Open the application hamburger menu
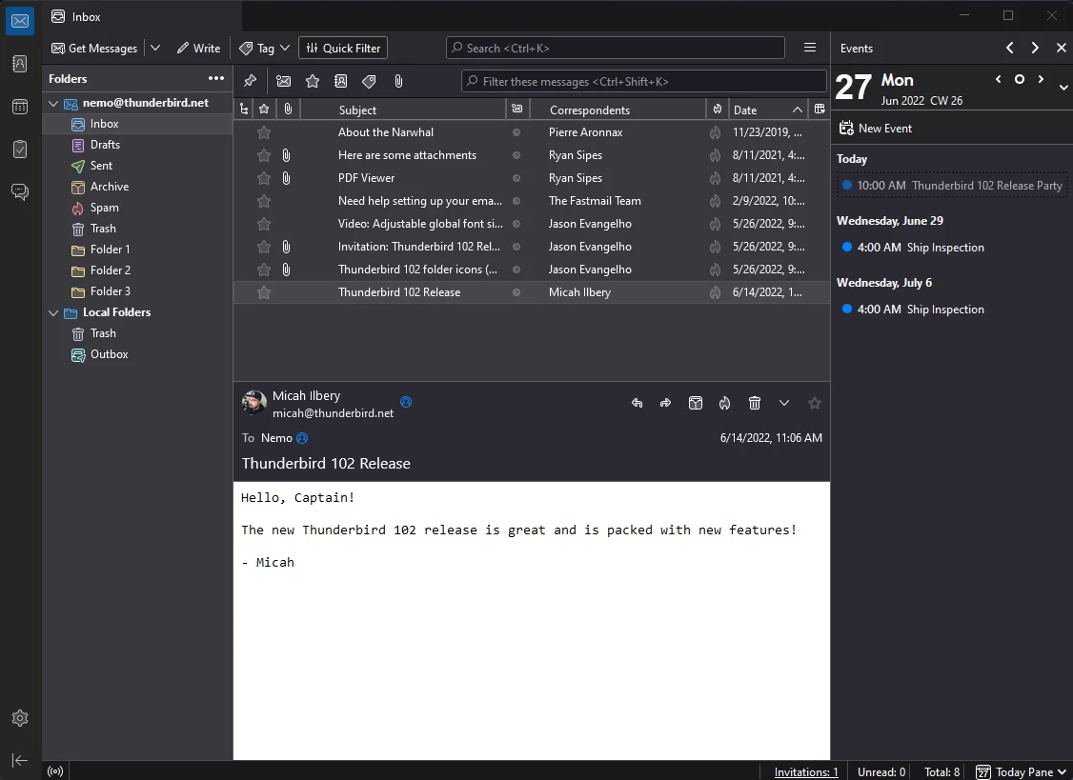This screenshot has width=1073, height=780. point(810,48)
